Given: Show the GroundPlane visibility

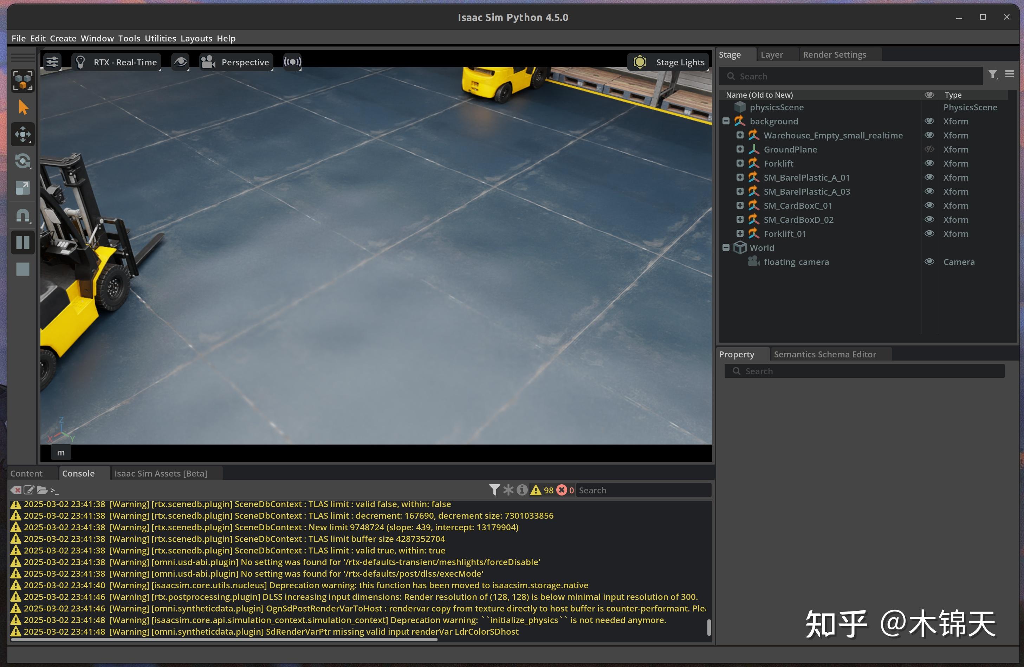Looking at the screenshot, I should point(929,149).
